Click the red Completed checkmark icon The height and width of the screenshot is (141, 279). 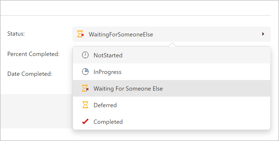[85, 122]
